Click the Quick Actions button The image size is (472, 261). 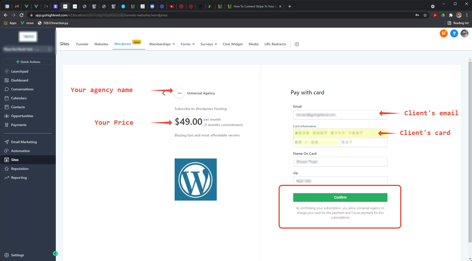tap(28, 62)
